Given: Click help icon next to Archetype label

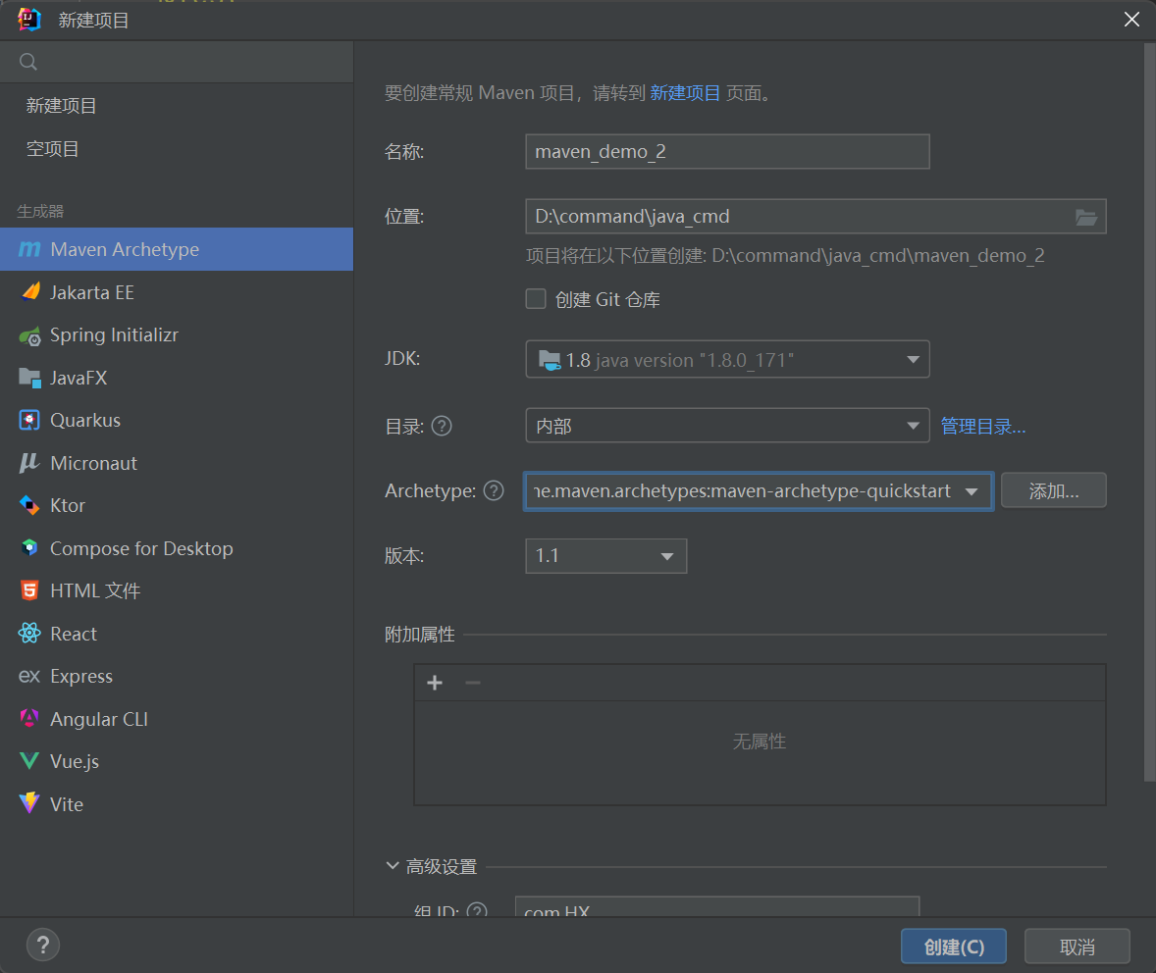Looking at the screenshot, I should pos(494,490).
